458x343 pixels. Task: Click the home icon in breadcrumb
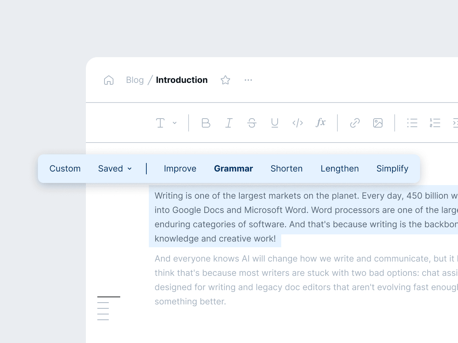click(109, 80)
